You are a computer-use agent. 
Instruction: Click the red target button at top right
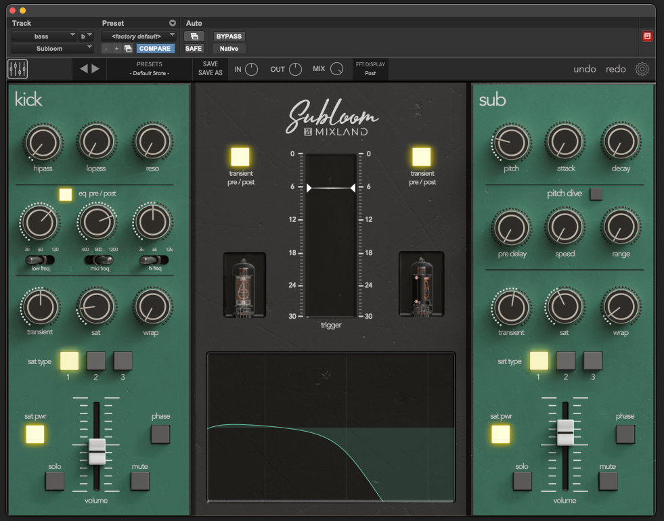tap(647, 36)
